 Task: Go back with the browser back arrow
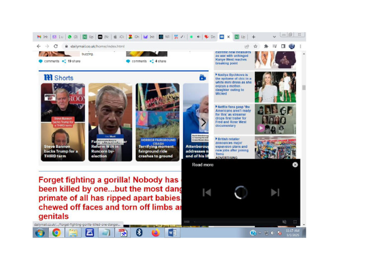pos(39,46)
